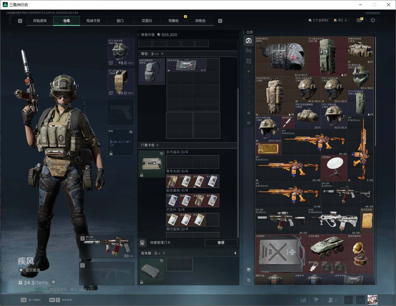Select the gramophone item in warehouse
396x306 pixels.
pyautogui.click(x=360, y=254)
